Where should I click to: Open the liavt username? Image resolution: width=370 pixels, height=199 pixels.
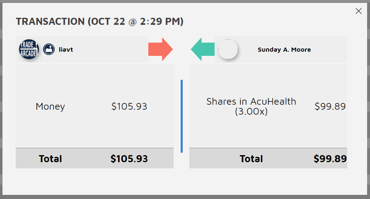66,50
